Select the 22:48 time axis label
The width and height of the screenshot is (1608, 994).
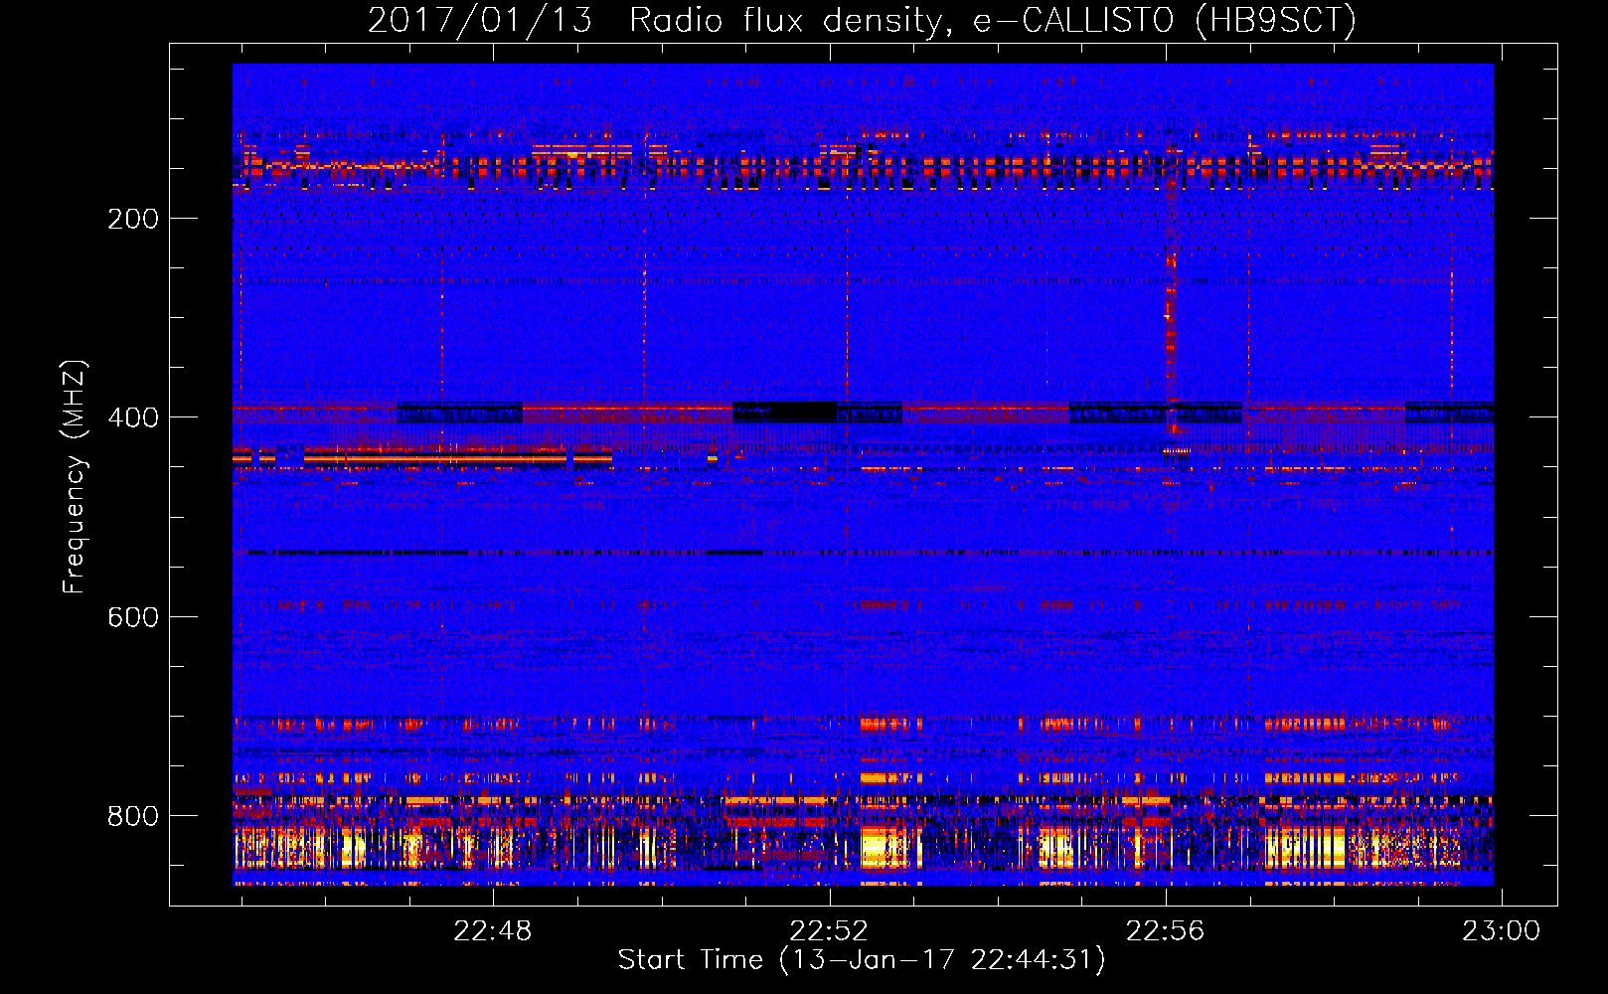(x=493, y=931)
